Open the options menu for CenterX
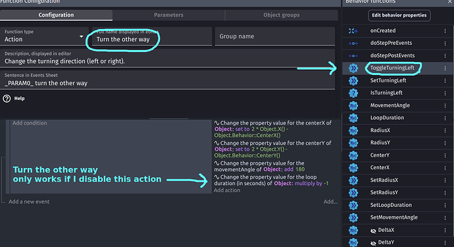The image size is (454, 247). point(445,168)
